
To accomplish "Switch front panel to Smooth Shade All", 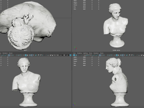I will [26, 55].
